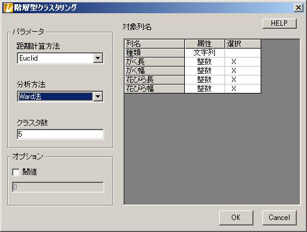The width and height of the screenshot is (307, 232).
Task: Open the 距離計算方法 Euclid dropdown arrow
Action: (x=98, y=58)
